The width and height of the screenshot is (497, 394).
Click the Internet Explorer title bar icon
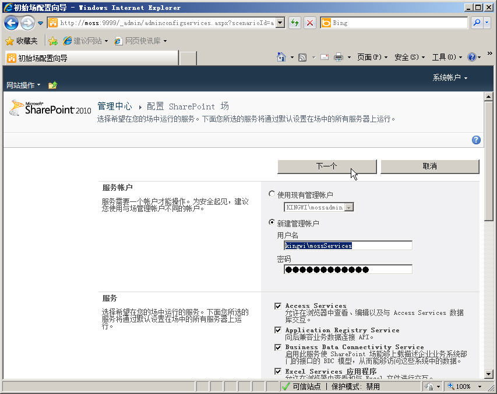click(8, 8)
